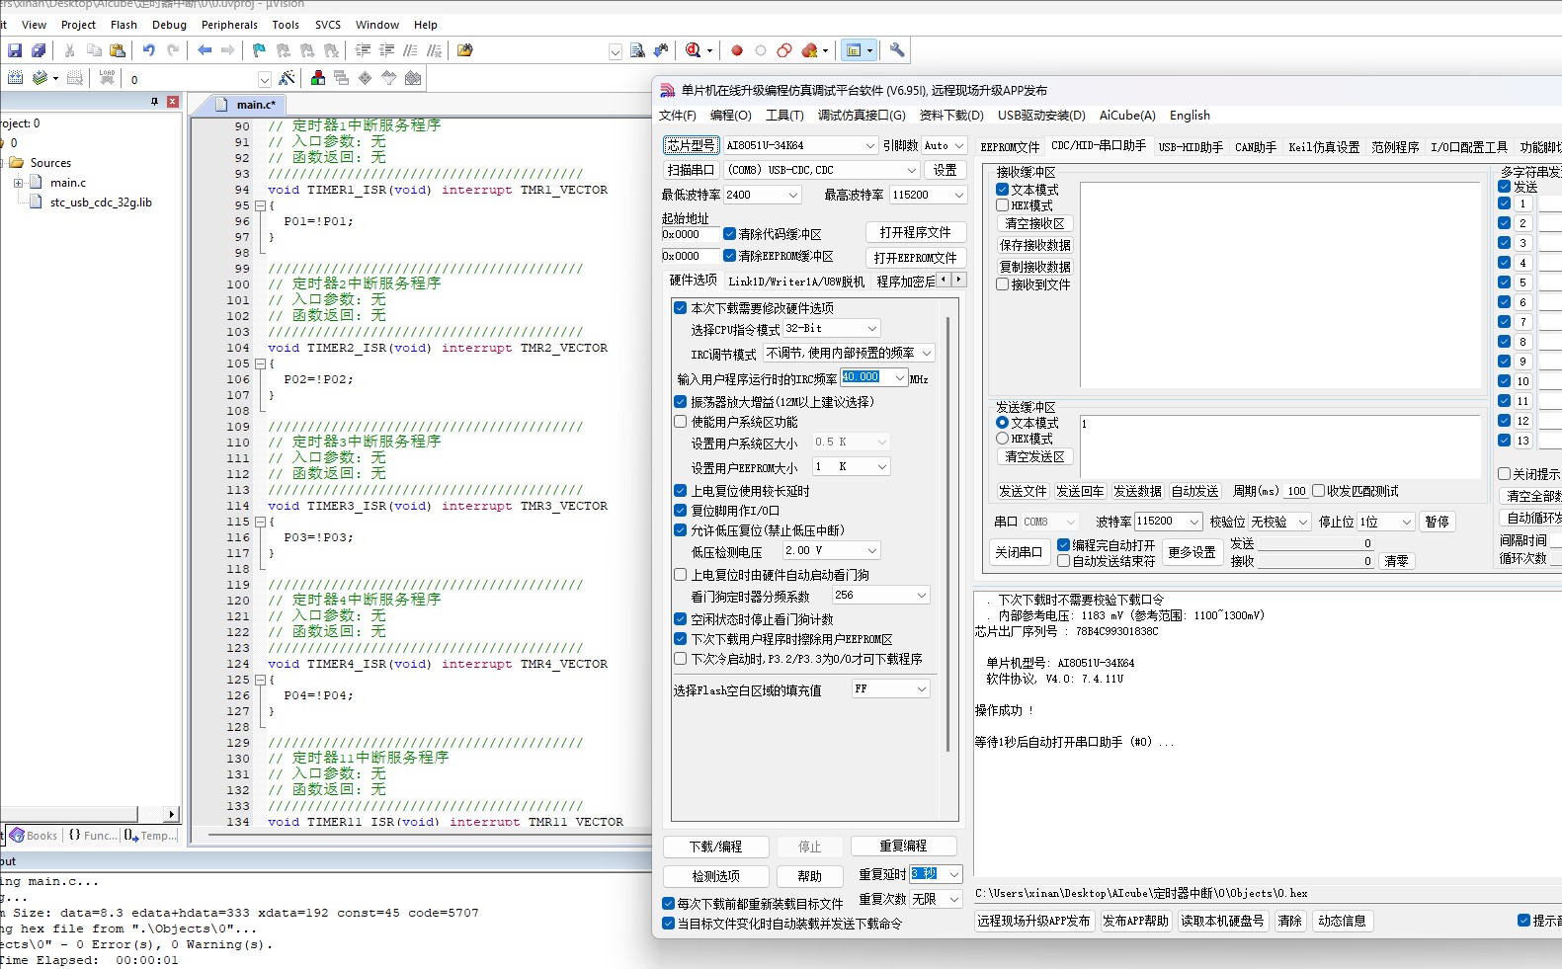
Task: Open the AiCube(A) menu
Action: pos(1127,116)
